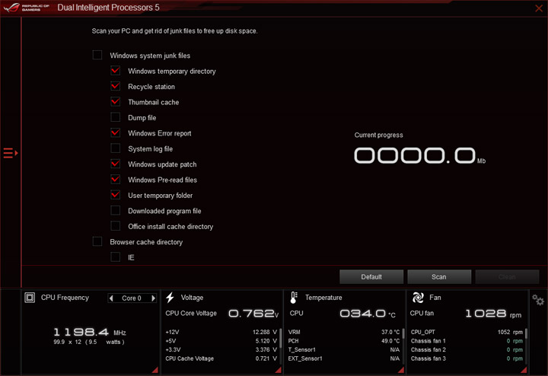Click the 034.0 °C CPU temperature value
The width and height of the screenshot is (548, 376).
pyautogui.click(x=368, y=314)
